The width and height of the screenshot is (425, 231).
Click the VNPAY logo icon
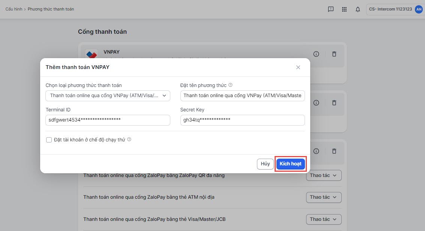tap(92, 54)
